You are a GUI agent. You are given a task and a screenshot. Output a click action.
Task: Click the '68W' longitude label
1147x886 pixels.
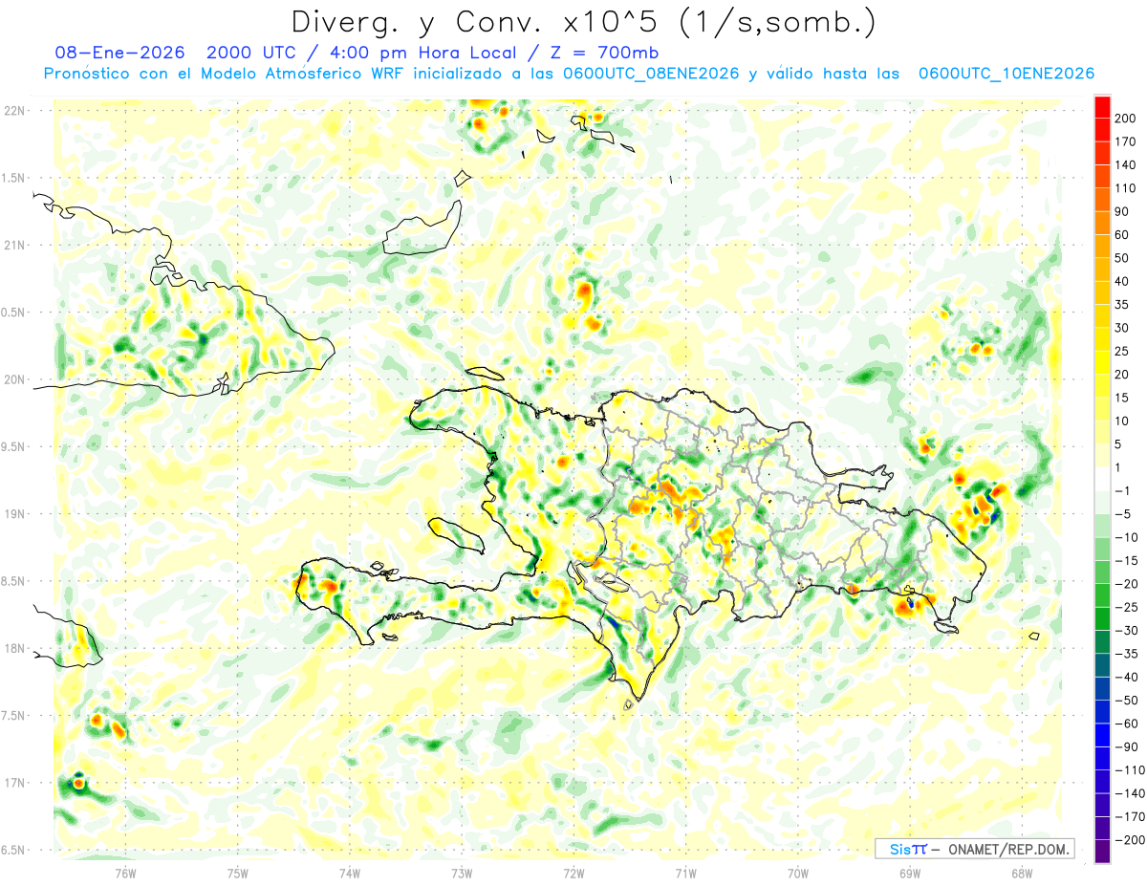tap(1022, 873)
